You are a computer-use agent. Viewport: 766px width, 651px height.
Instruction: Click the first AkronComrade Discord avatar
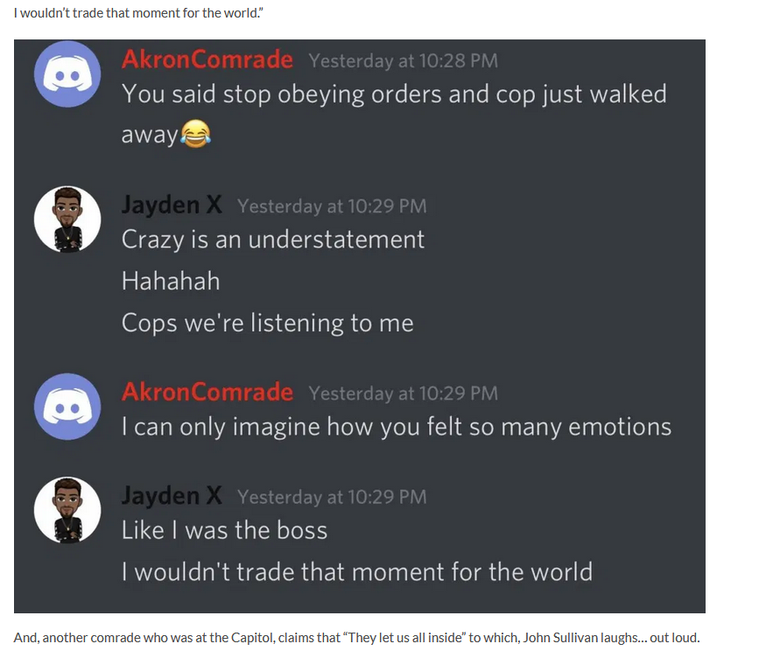pyautogui.click(x=67, y=74)
